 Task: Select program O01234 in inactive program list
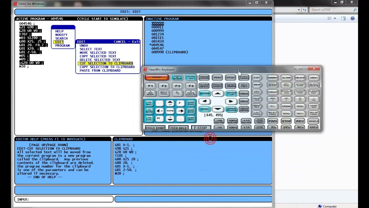[157, 34]
